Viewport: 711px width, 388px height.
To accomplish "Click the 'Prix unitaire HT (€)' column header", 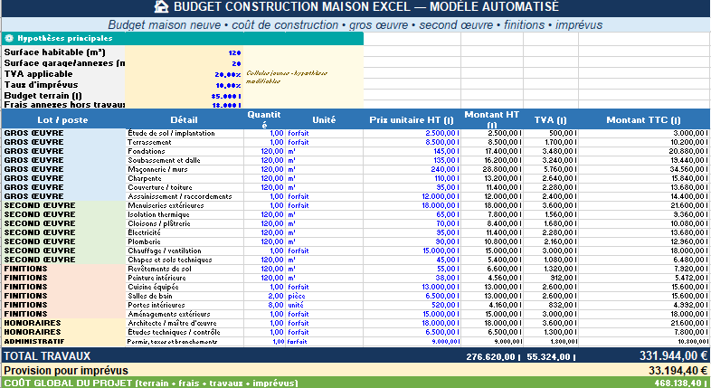I will click(x=412, y=120).
